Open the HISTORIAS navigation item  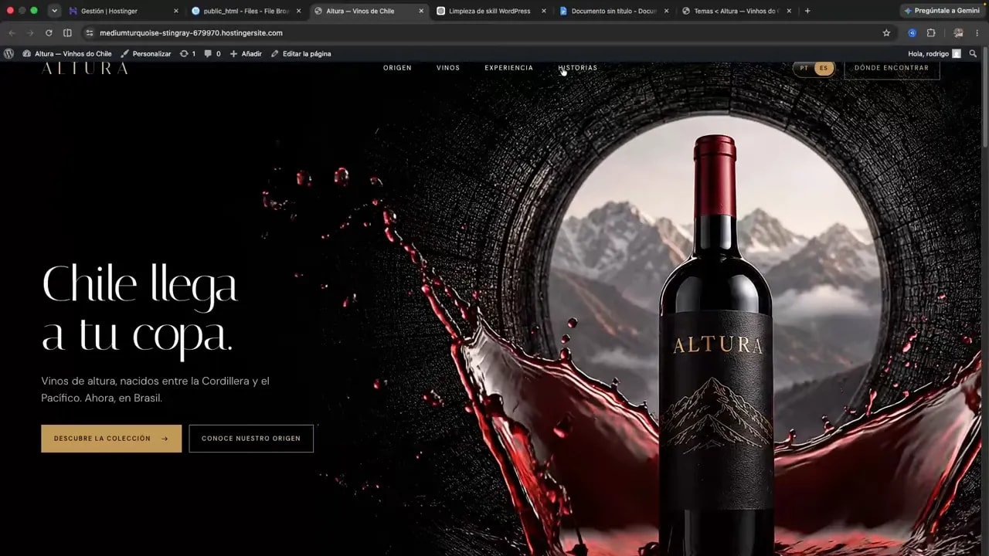[578, 68]
